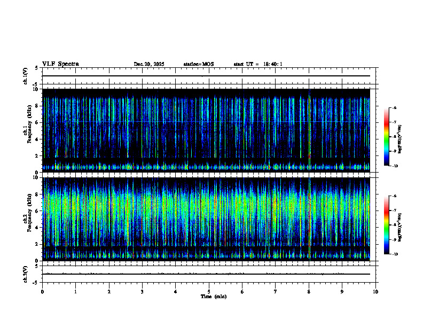423x327 pixels.
Task: Click the "-8" label on ch.2 color bar
Action: tap(394, 225)
